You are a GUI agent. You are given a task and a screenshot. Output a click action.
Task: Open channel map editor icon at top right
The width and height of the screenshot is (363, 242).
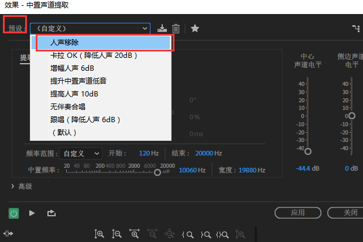[x=356, y=29]
